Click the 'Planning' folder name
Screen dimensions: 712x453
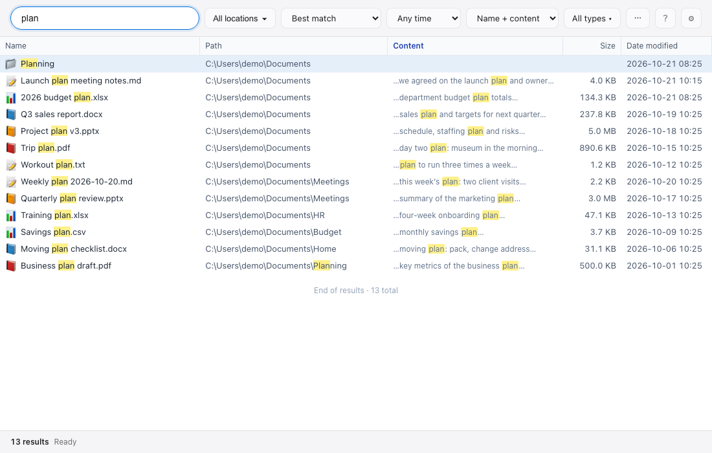tap(38, 64)
